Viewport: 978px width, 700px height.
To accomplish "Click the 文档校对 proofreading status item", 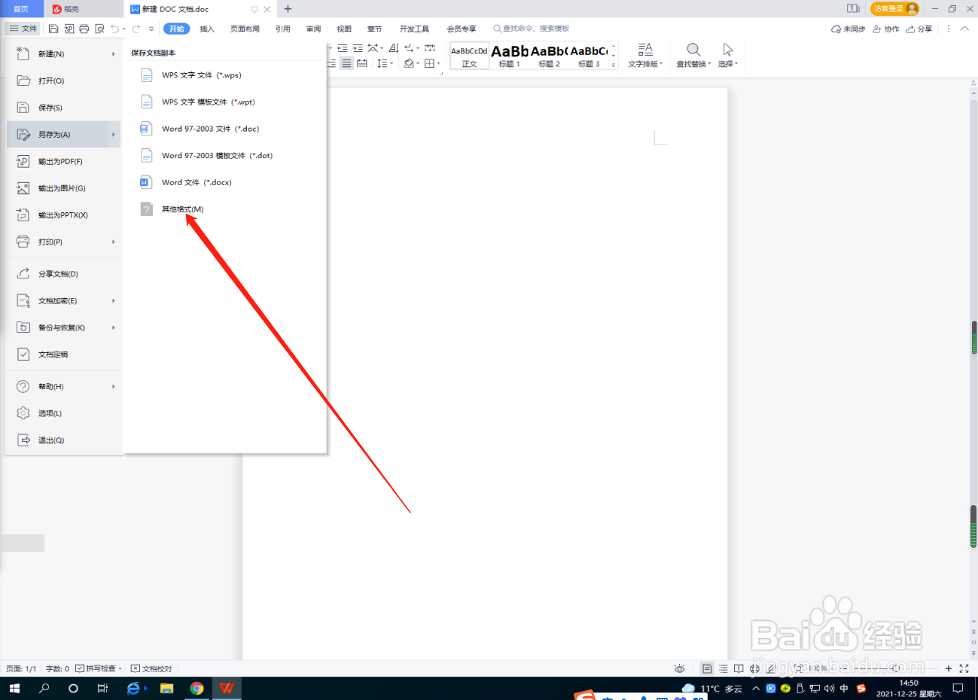I will click(x=151, y=668).
